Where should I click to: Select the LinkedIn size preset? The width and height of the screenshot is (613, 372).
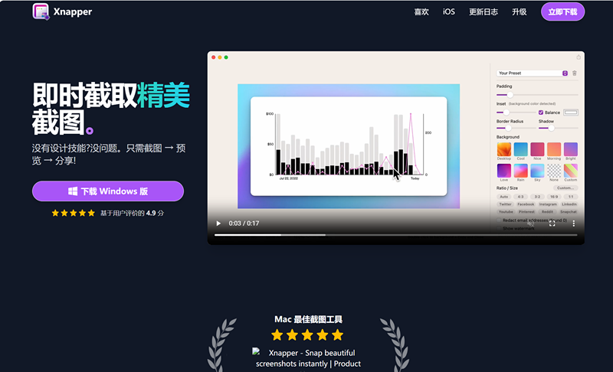click(x=569, y=204)
